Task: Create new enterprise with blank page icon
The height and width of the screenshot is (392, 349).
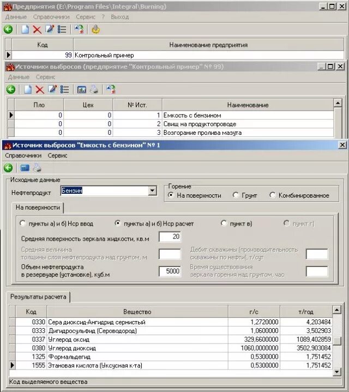Action: [25, 29]
